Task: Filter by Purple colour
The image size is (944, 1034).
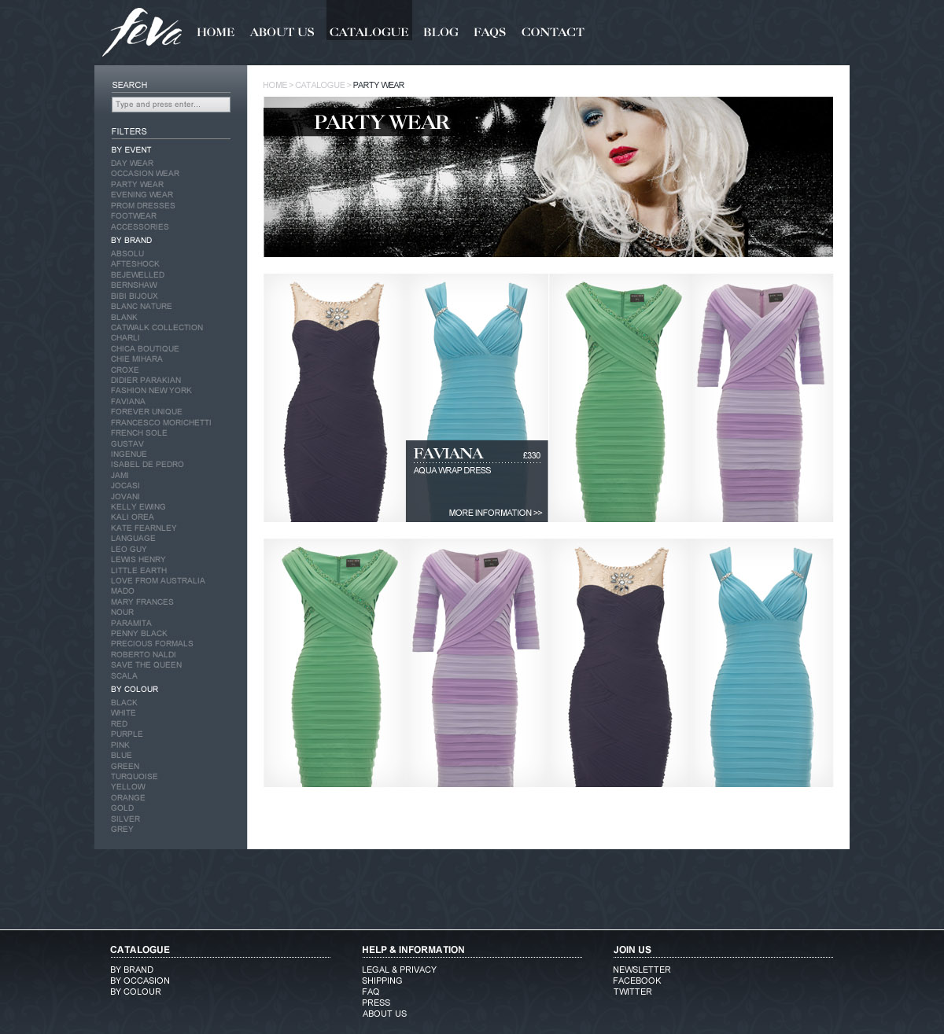Action: [127, 734]
